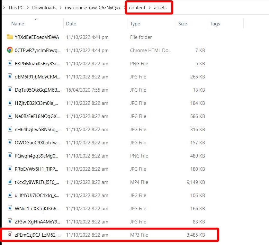Screen dimensions: 269x245
Task: Click the MP3 File type cell
Action: [x=139, y=235]
